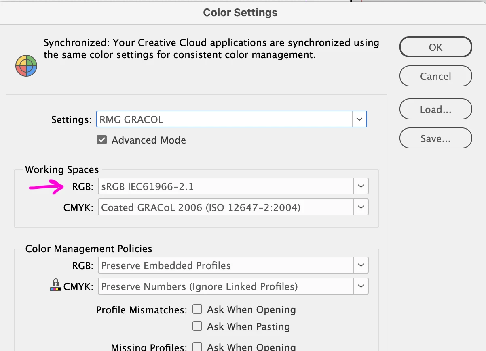The image size is (486, 351).
Task: Expand RGB color management policy arrow
Action: coord(361,265)
